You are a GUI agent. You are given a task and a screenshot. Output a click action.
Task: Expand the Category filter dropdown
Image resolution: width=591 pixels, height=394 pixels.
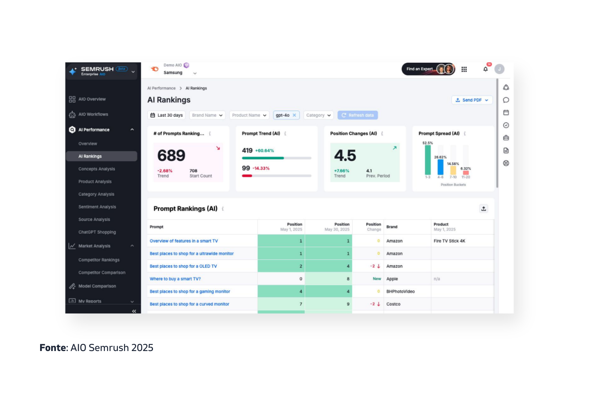[318, 115]
